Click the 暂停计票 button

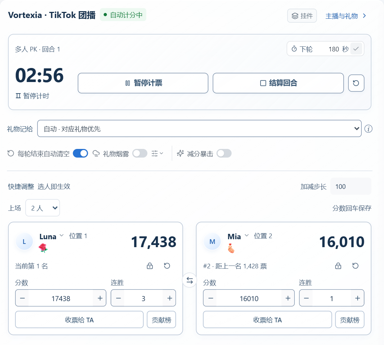(x=143, y=83)
